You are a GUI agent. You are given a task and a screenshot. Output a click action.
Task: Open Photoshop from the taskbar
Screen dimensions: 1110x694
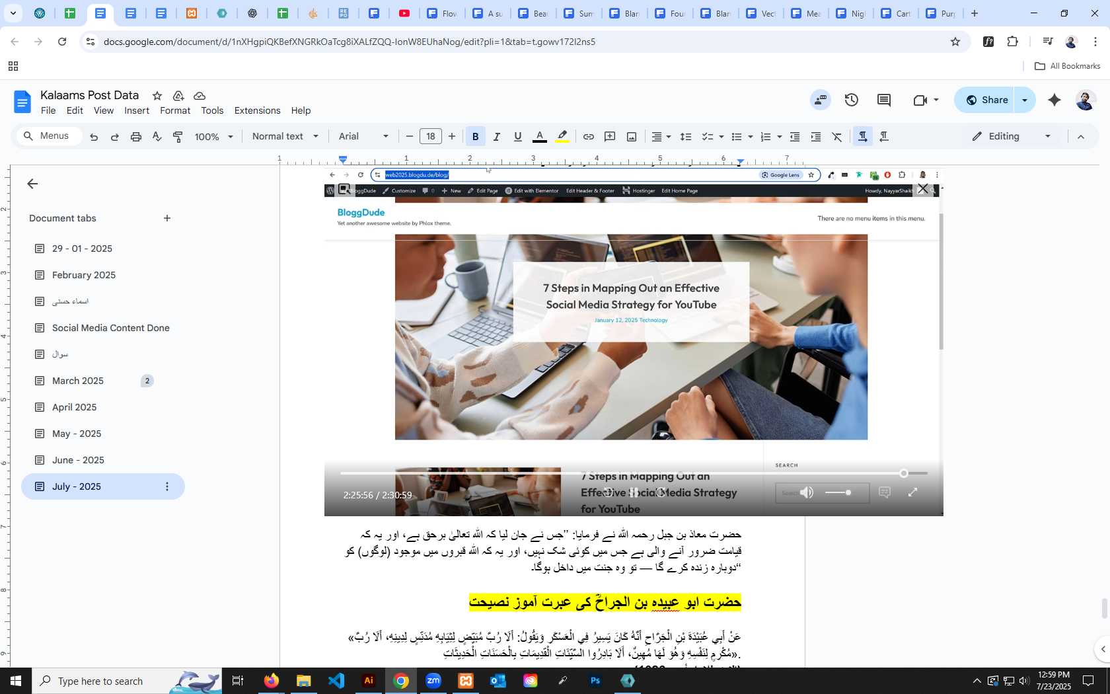(595, 681)
